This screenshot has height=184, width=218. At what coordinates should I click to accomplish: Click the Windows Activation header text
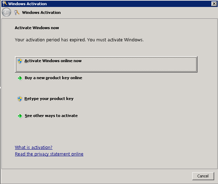(41, 12)
